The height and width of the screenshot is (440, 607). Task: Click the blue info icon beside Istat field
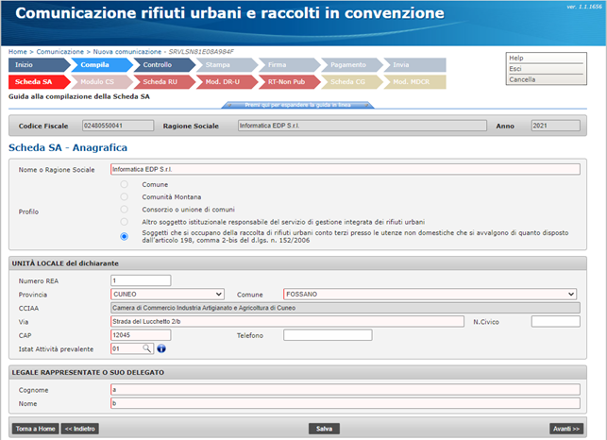pyautogui.click(x=161, y=348)
